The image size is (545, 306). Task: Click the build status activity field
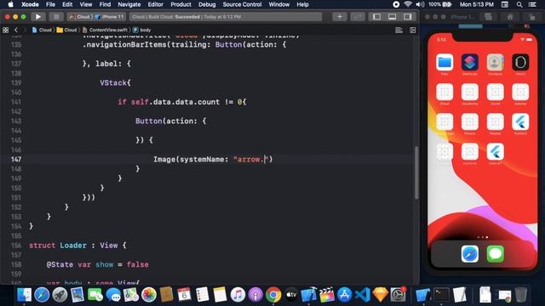click(226, 17)
